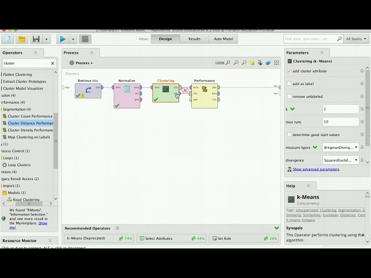
Task: Edit the max runs value field
Action: click(341, 122)
